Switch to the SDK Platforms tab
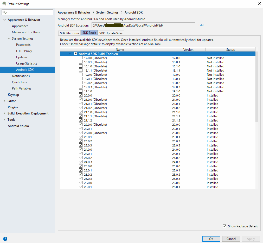Image resolution: width=263 pixels, height=243 pixels. (x=69, y=33)
